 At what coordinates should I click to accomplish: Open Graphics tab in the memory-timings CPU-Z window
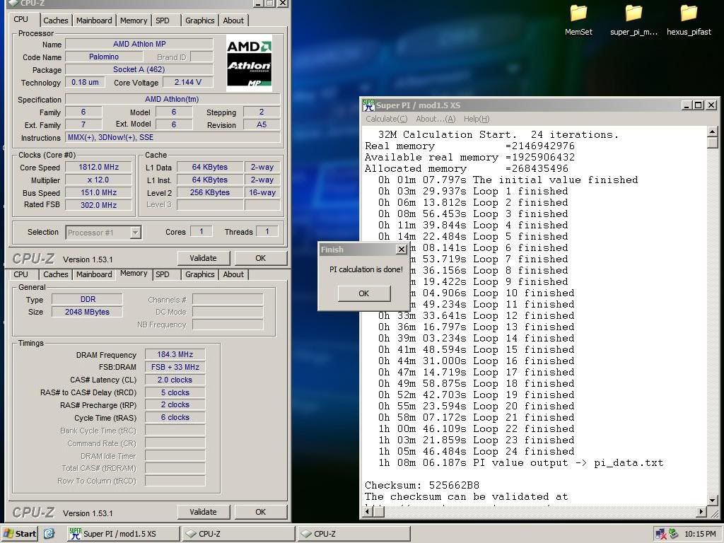click(x=200, y=274)
